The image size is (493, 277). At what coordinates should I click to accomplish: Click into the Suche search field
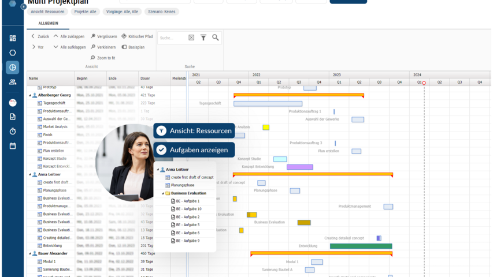pyautogui.click(x=172, y=38)
